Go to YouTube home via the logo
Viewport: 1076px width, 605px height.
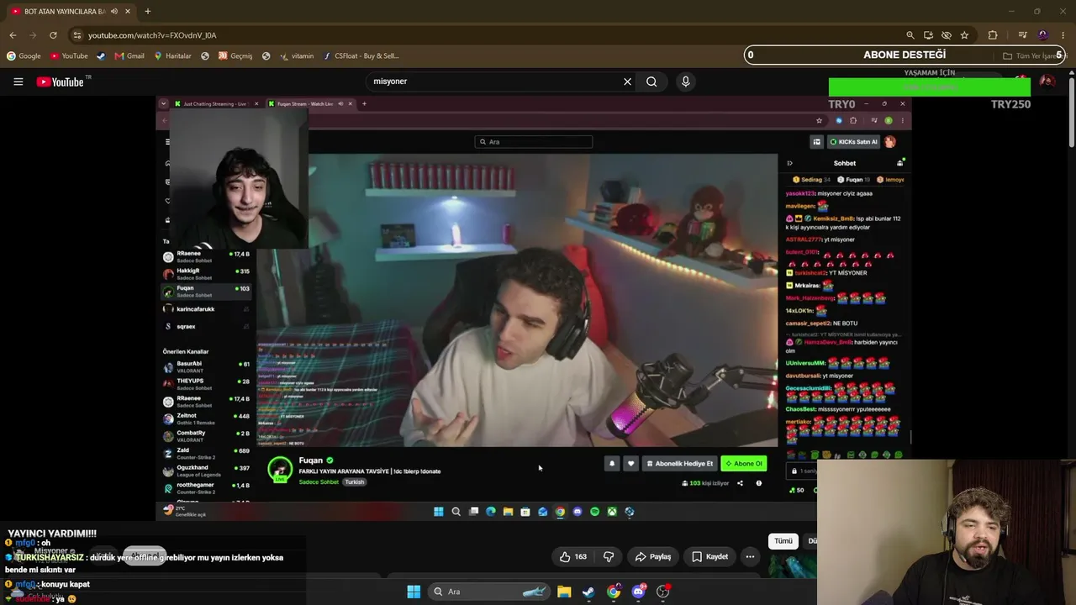61,82
